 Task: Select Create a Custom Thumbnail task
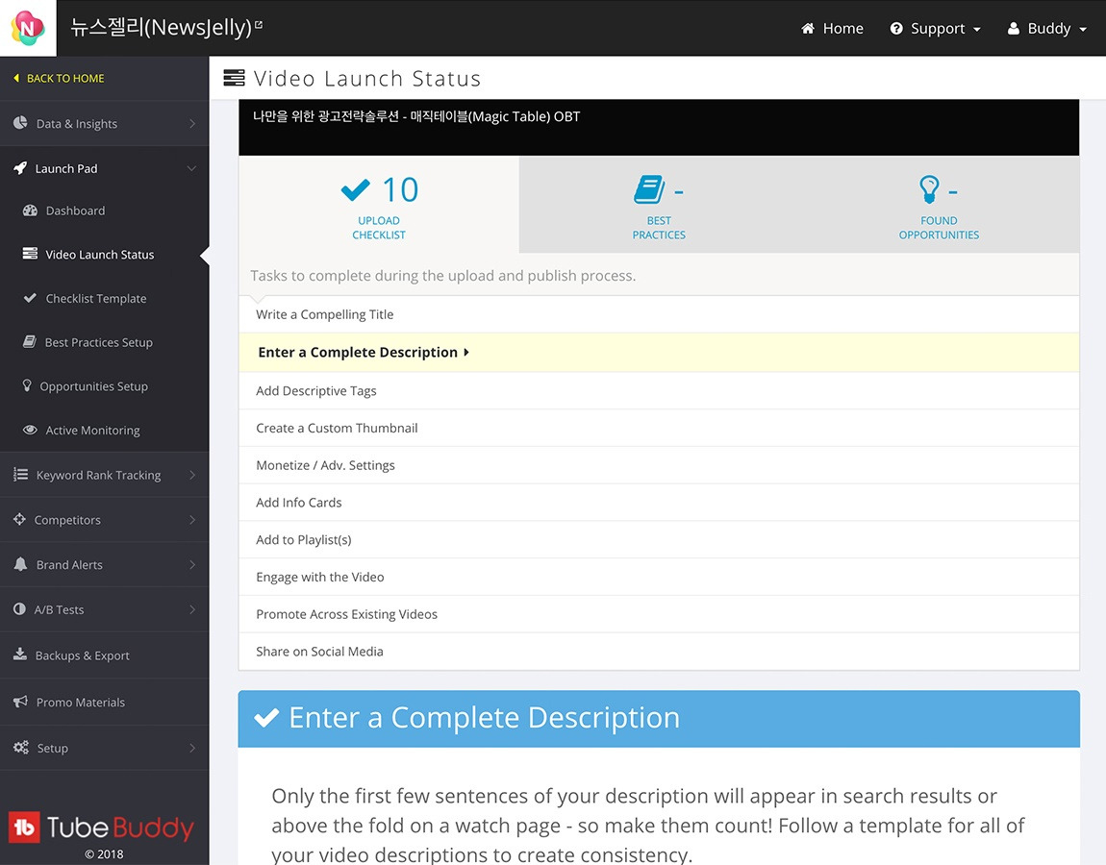(x=659, y=428)
